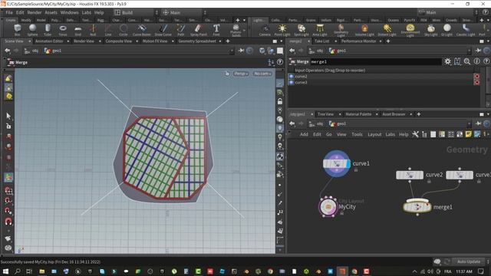This screenshot has width=491, height=276.
Task: Select the Box shelf tool
Action: 17,30
